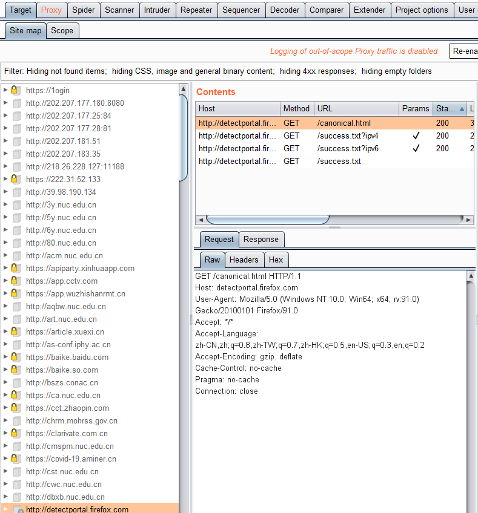Viewport: 478px width, 513px height.
Task: Click the page icon beside http://bszs.conac.cn
Action: pos(17,383)
